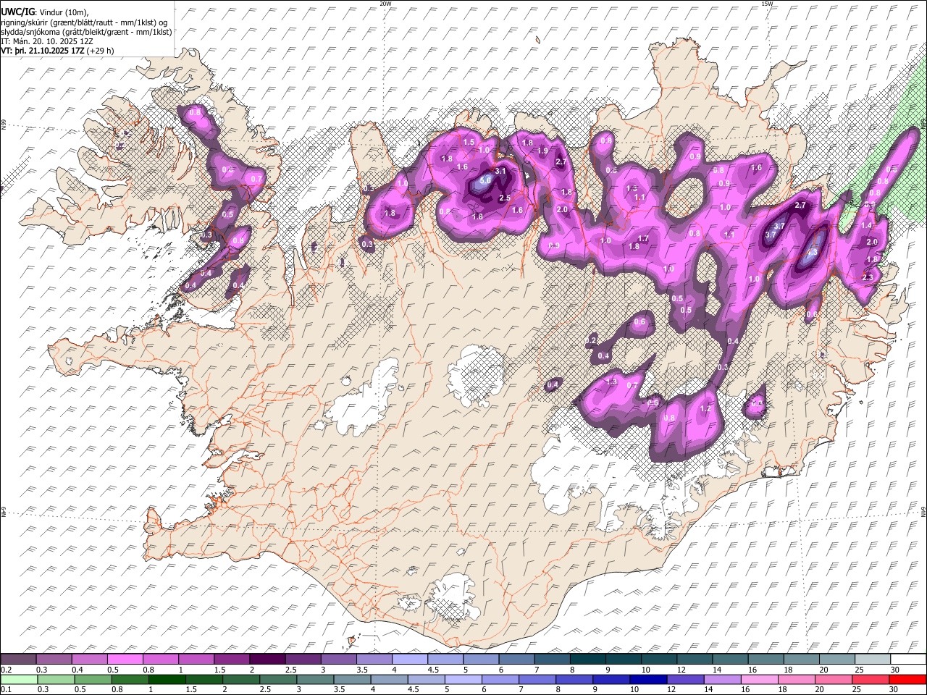
Task: Click the bright pink 0.5 swatch in the upper legend
Action: [x=125, y=660]
